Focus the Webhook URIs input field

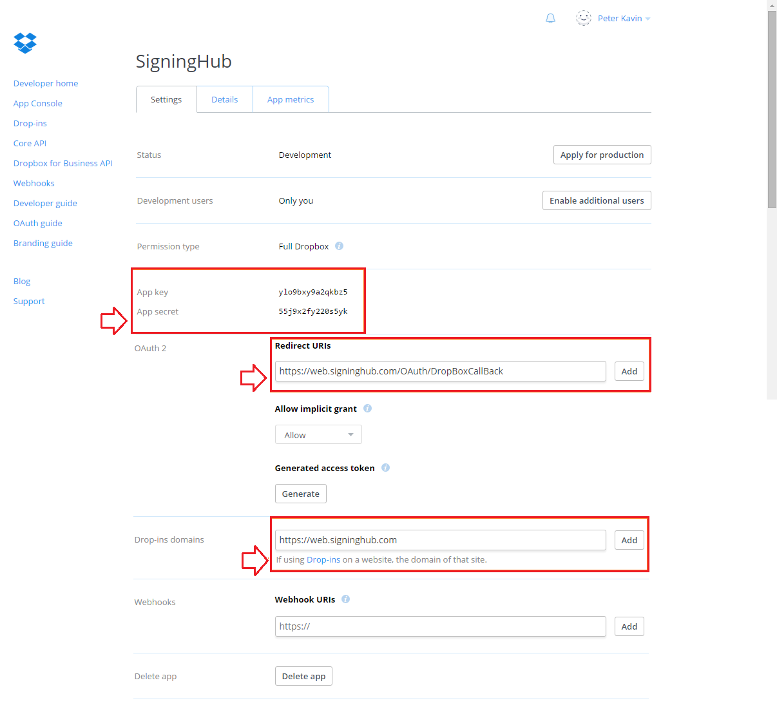[x=441, y=626]
